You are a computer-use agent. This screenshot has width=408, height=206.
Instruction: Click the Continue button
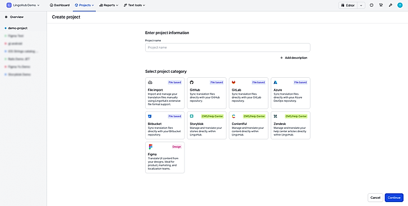pos(394,198)
